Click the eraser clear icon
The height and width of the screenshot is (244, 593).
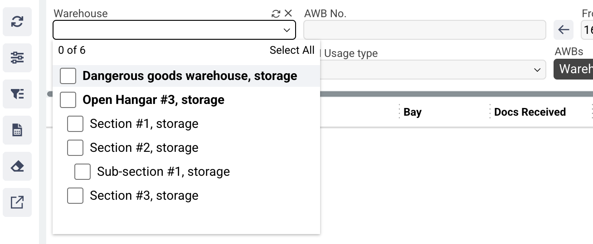[17, 166]
